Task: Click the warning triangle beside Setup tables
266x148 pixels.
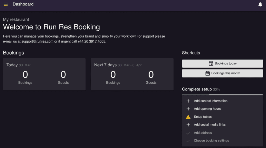Action: point(188,117)
